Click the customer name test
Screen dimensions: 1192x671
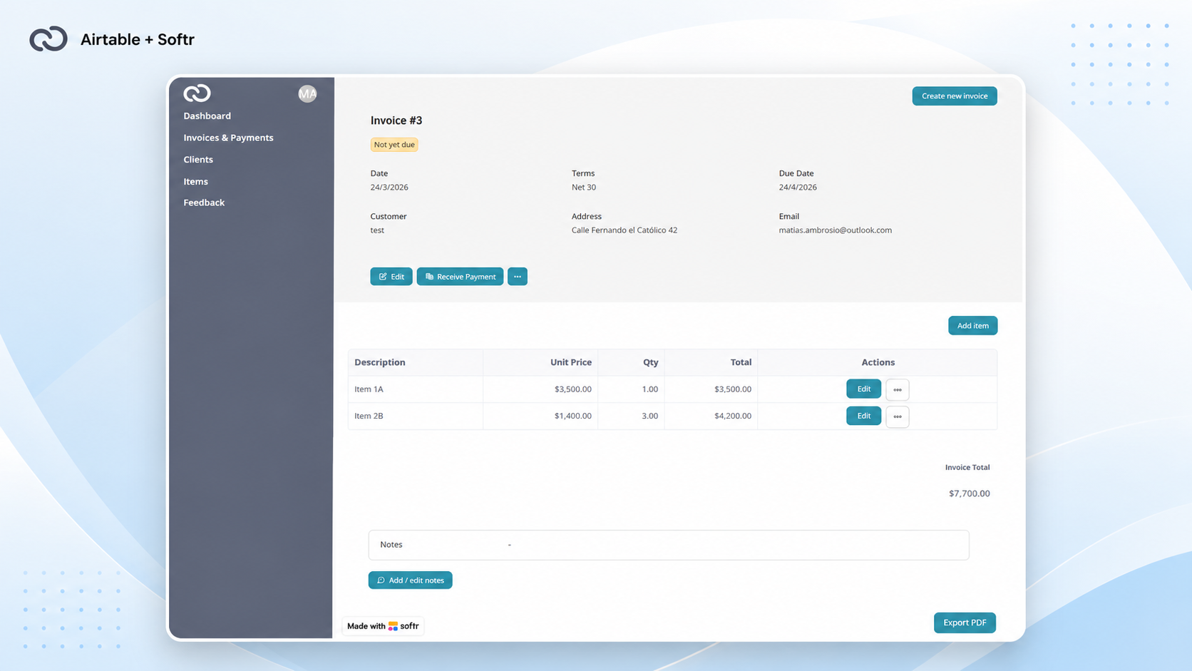[377, 230]
